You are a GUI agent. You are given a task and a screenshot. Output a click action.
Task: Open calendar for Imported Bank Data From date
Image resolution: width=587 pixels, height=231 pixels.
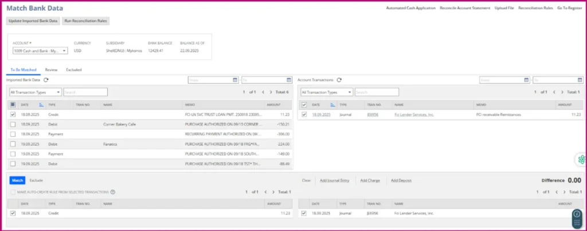(x=235, y=80)
